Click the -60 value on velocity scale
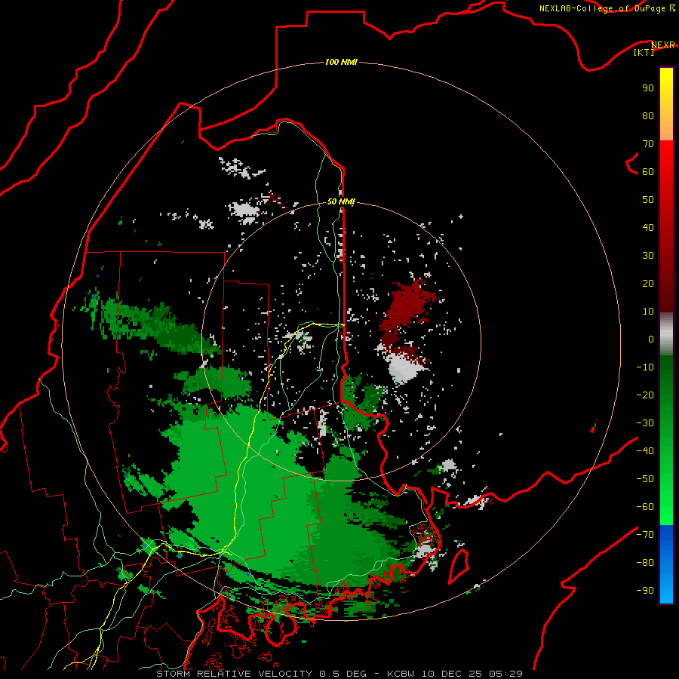Image resolution: width=679 pixels, height=679 pixels. click(645, 507)
